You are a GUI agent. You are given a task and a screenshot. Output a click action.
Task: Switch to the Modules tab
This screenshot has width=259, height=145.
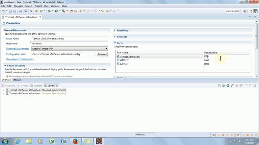(x=17, y=80)
